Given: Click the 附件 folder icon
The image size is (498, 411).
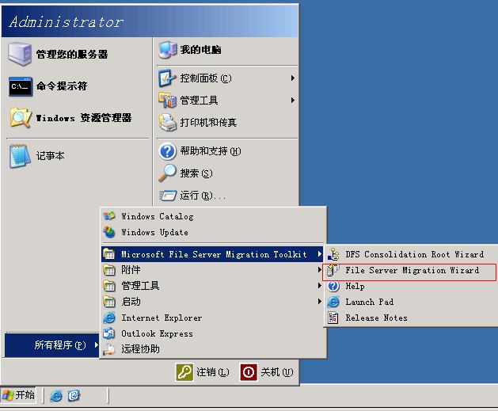Looking at the screenshot, I should pos(109,270).
